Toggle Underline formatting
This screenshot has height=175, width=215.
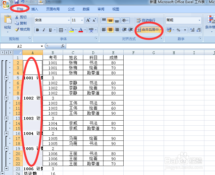[50, 30]
